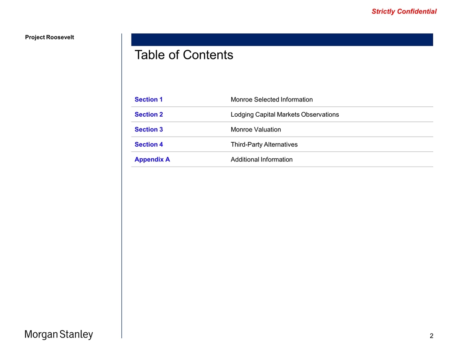Click separator line beneath Section 1 row
Screen dimensions: 458x354
point(282,107)
